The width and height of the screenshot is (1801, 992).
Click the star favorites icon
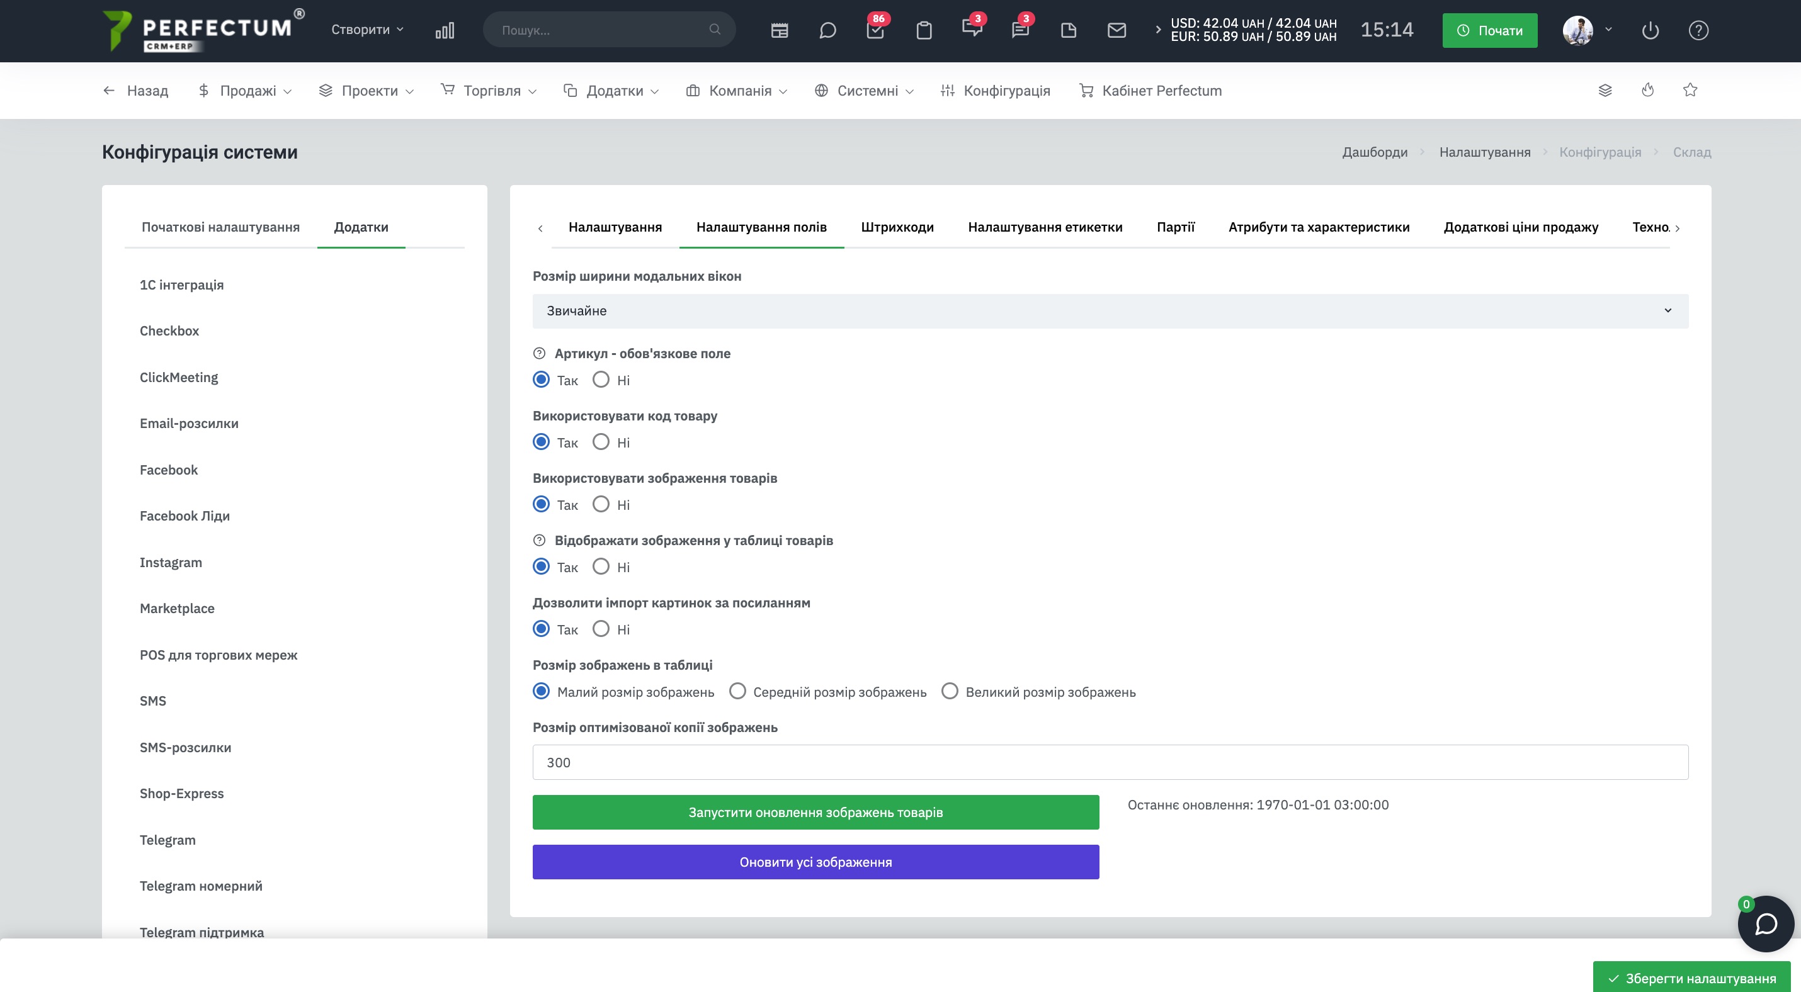[x=1690, y=90]
